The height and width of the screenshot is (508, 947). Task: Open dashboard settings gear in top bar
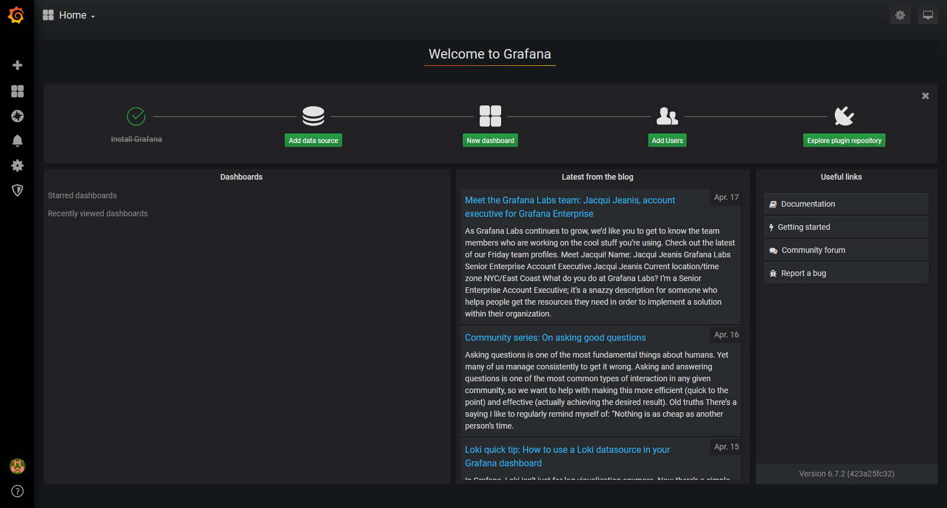900,15
